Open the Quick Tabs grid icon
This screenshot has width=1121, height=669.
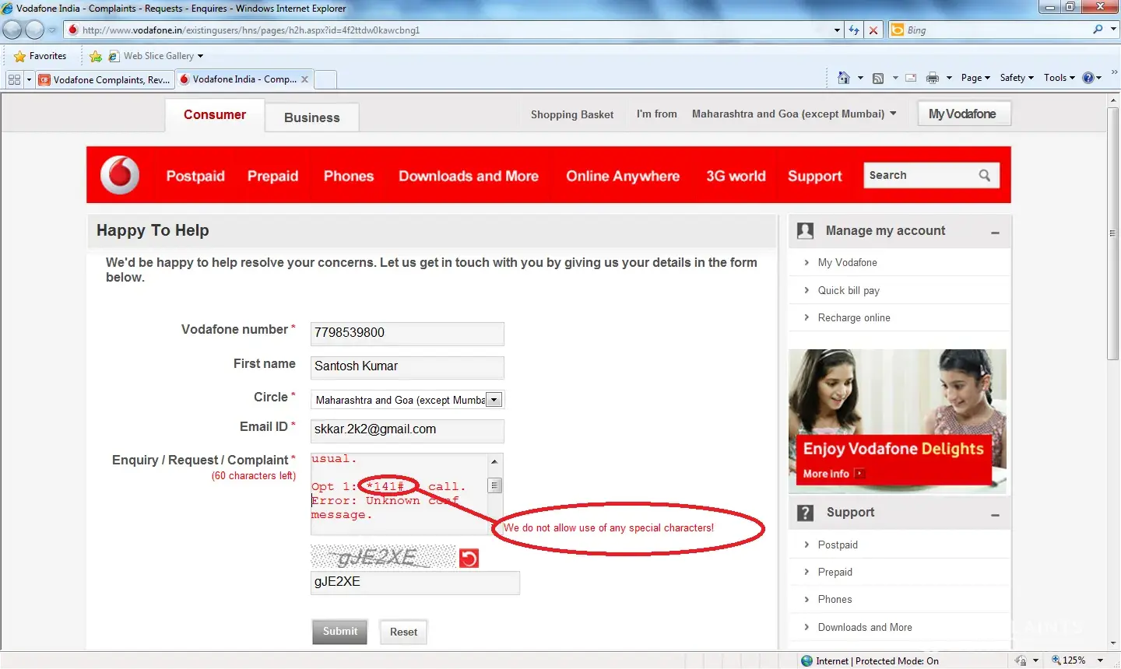(14, 79)
